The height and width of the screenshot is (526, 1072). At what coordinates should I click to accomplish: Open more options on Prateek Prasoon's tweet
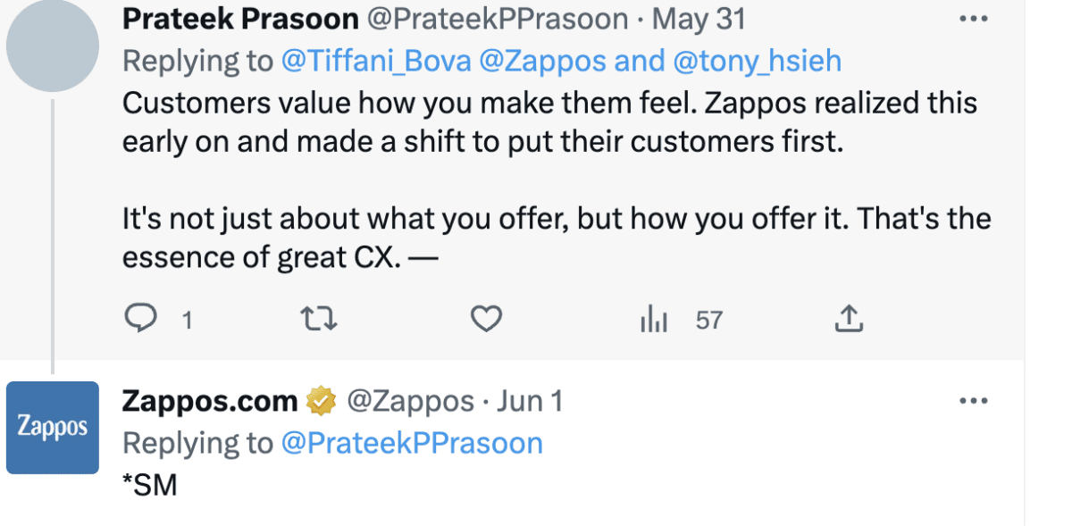(x=973, y=19)
